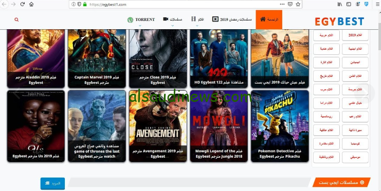Open the مسلسلات رمضان 2019 menu item
The width and height of the screenshot is (381, 191).
coord(232,19)
